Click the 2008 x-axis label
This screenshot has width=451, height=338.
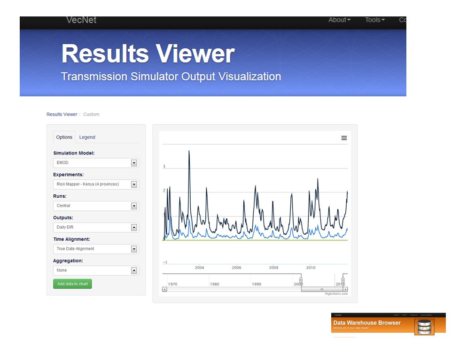pos(273,268)
